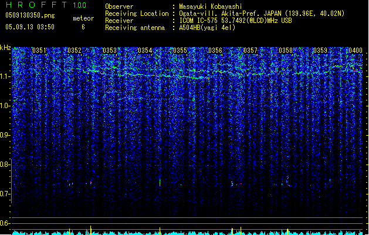Click the 0359 time marker

pos(320,50)
